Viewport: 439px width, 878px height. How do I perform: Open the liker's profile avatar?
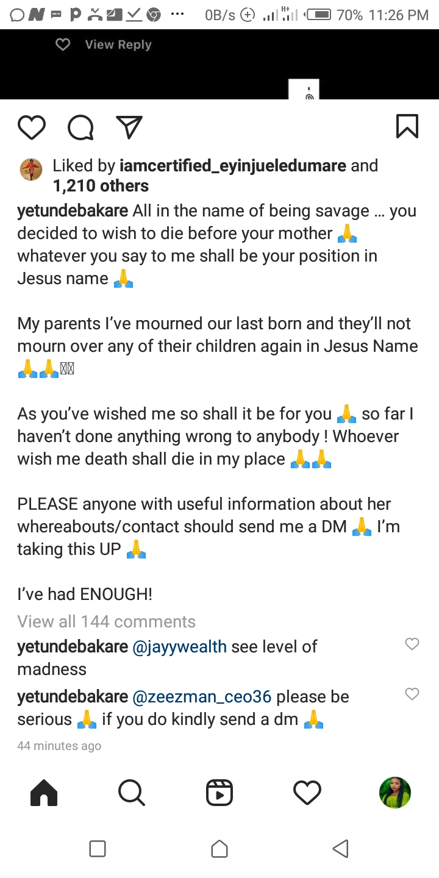(x=31, y=170)
